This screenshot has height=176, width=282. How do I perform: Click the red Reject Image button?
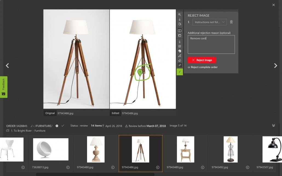[202, 60]
